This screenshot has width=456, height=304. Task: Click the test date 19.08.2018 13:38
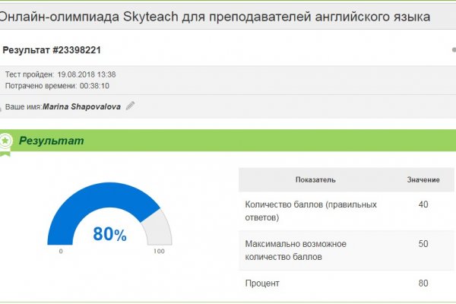(86, 74)
